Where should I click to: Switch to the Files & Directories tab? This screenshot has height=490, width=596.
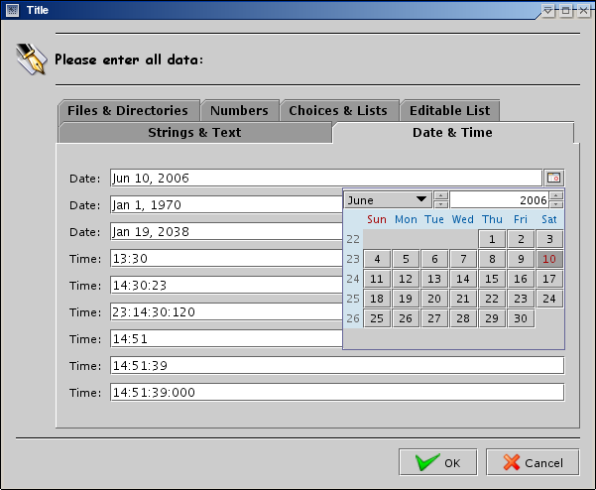point(128,110)
